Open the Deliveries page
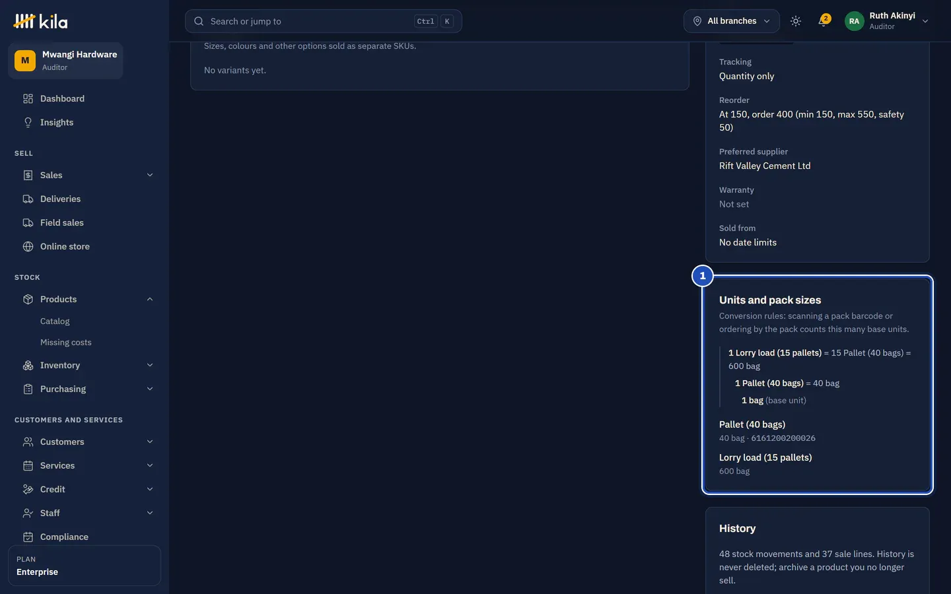 click(x=85, y=199)
